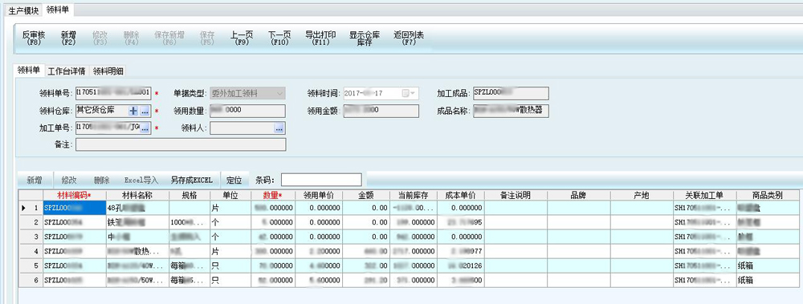Click the 领用数量 field
Image resolution: width=803 pixels, height=304 pixels.
coord(248,111)
